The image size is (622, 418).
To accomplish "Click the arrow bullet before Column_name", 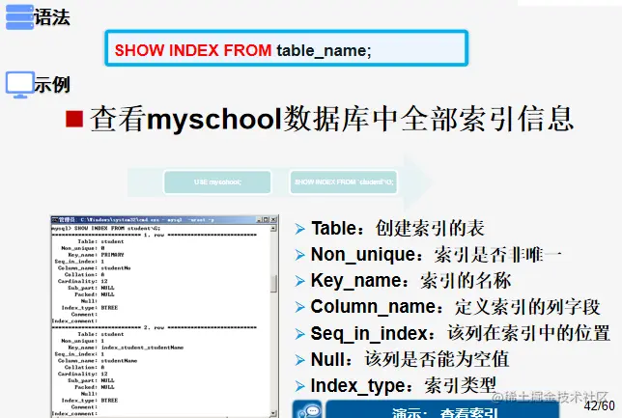I will click(x=299, y=307).
